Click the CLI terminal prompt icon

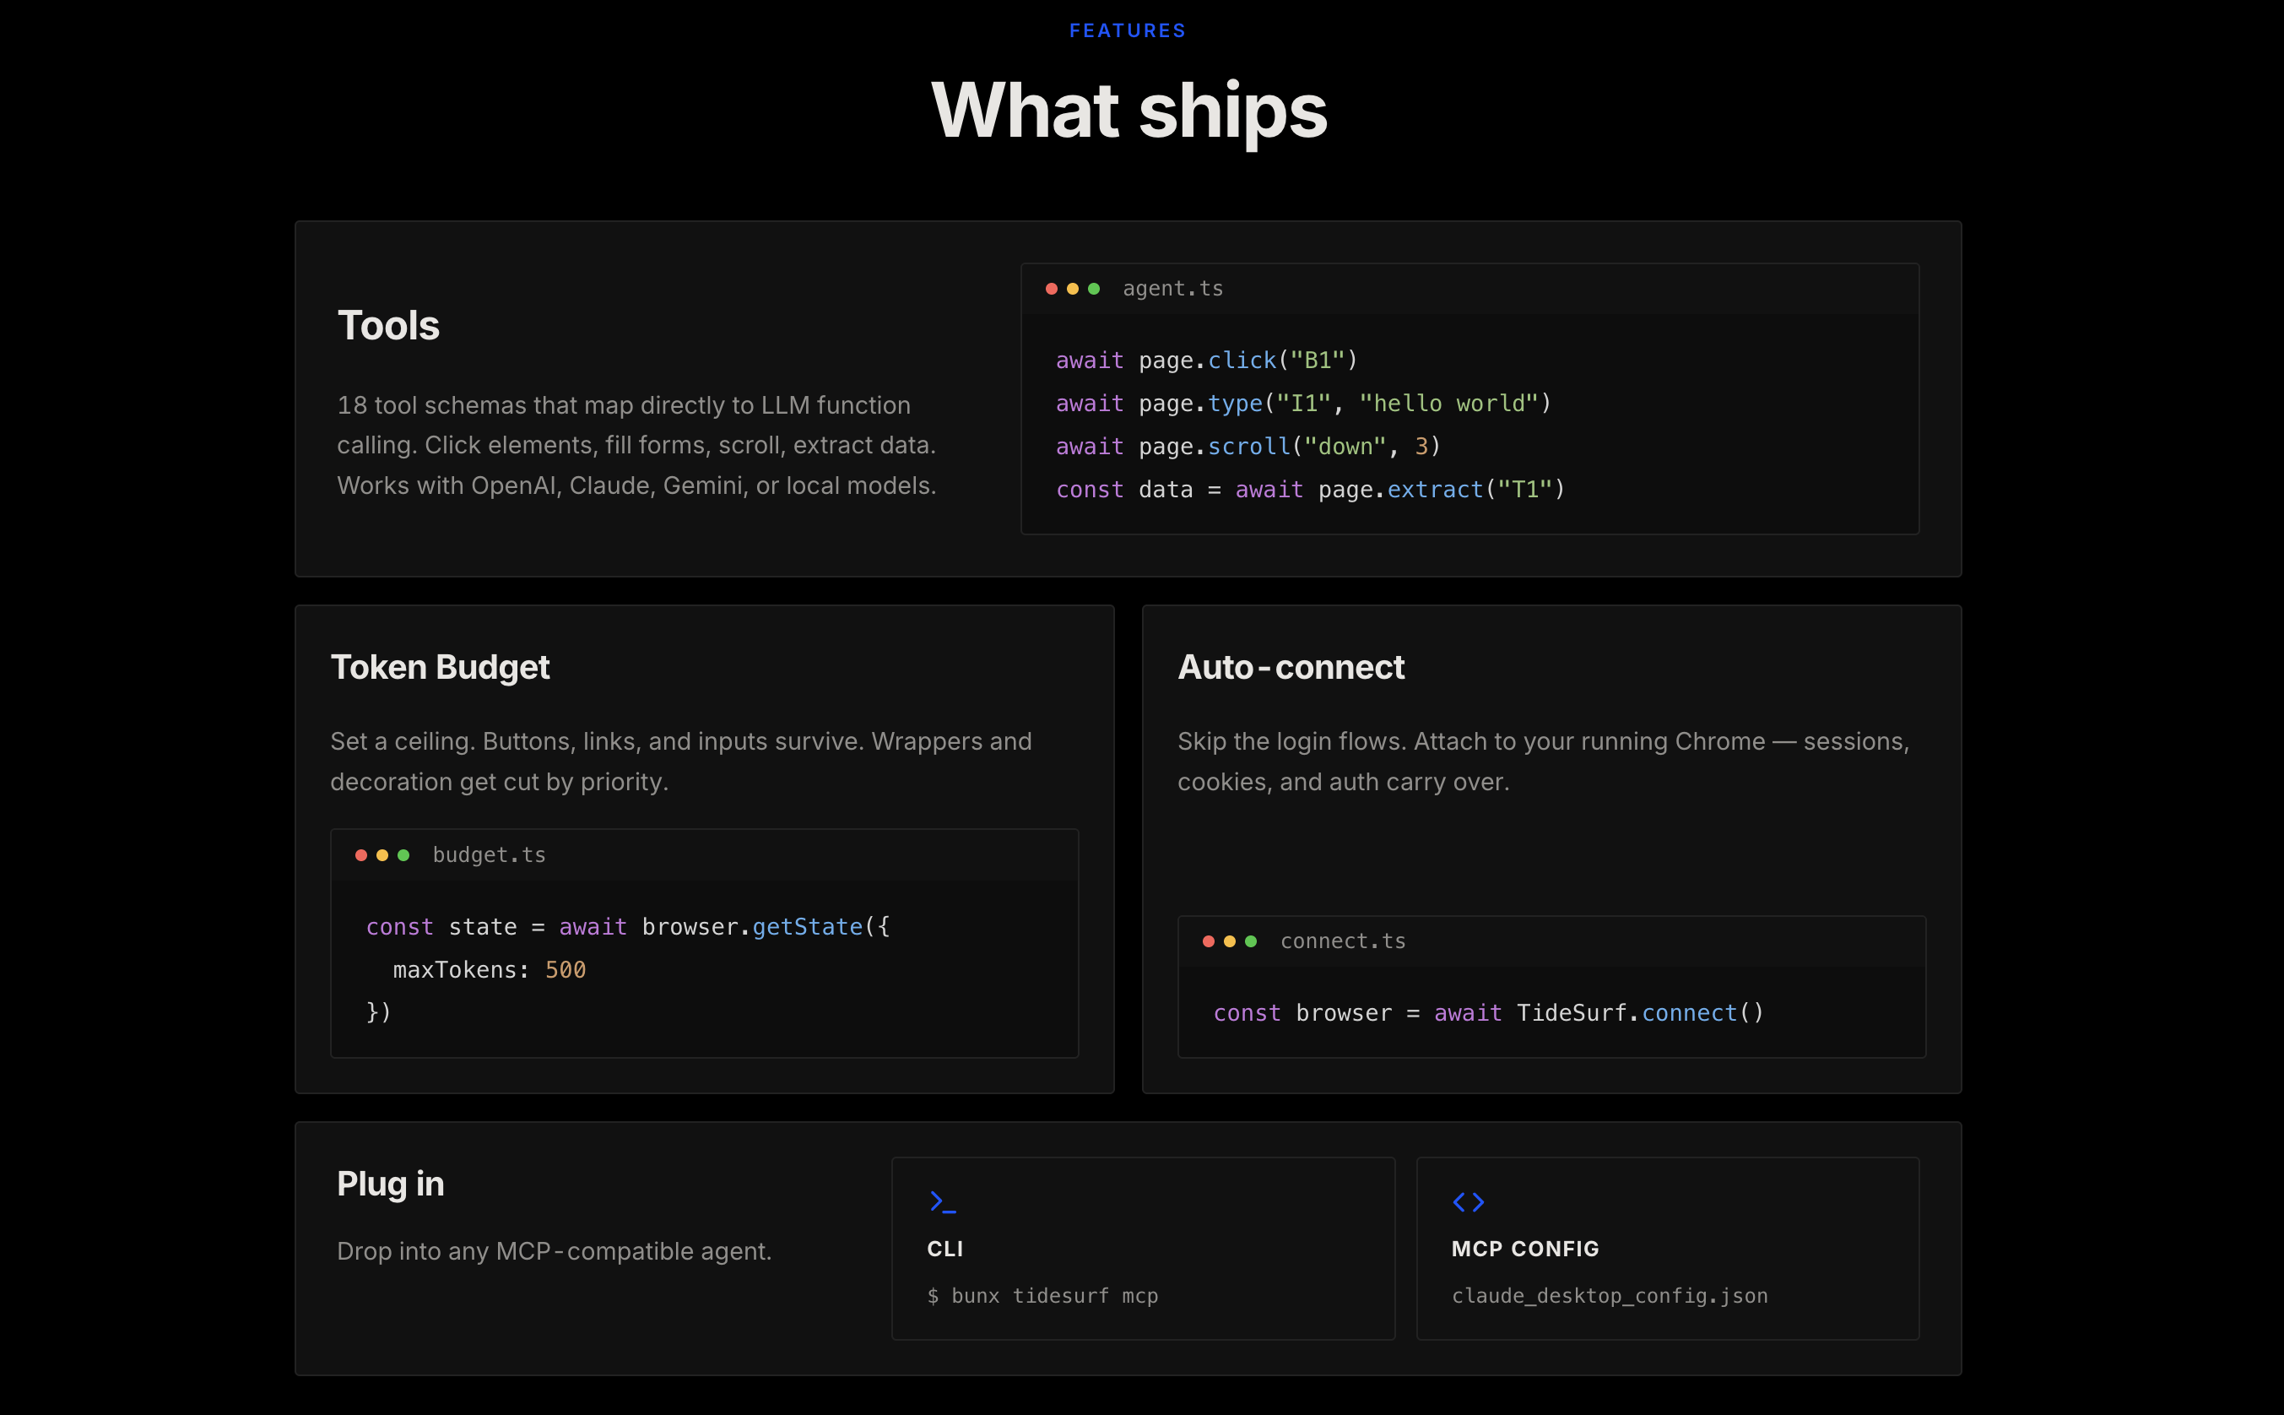[x=942, y=1202]
